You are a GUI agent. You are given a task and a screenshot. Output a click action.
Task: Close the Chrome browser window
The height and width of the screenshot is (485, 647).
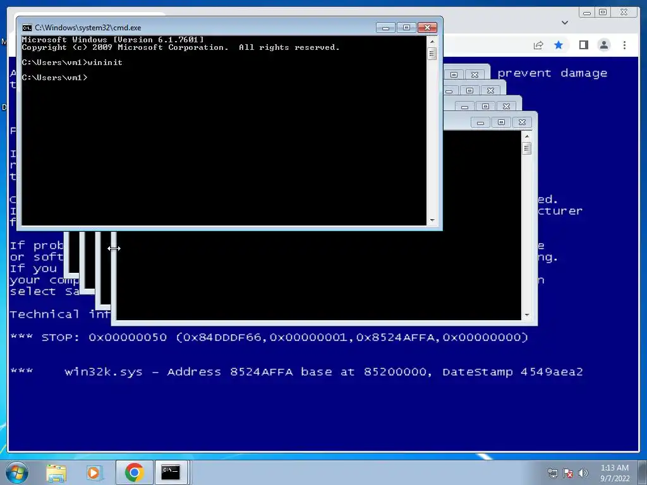click(624, 13)
